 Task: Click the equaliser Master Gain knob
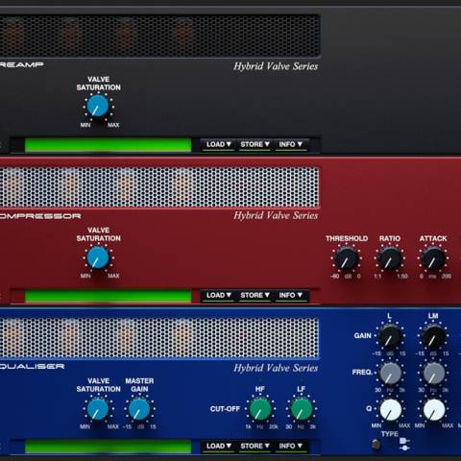[x=139, y=409]
